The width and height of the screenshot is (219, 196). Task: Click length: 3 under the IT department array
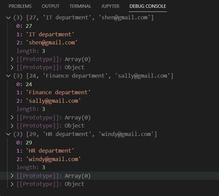pos(31,51)
